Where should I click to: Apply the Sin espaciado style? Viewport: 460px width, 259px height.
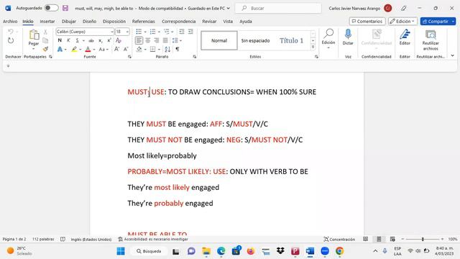tap(255, 40)
